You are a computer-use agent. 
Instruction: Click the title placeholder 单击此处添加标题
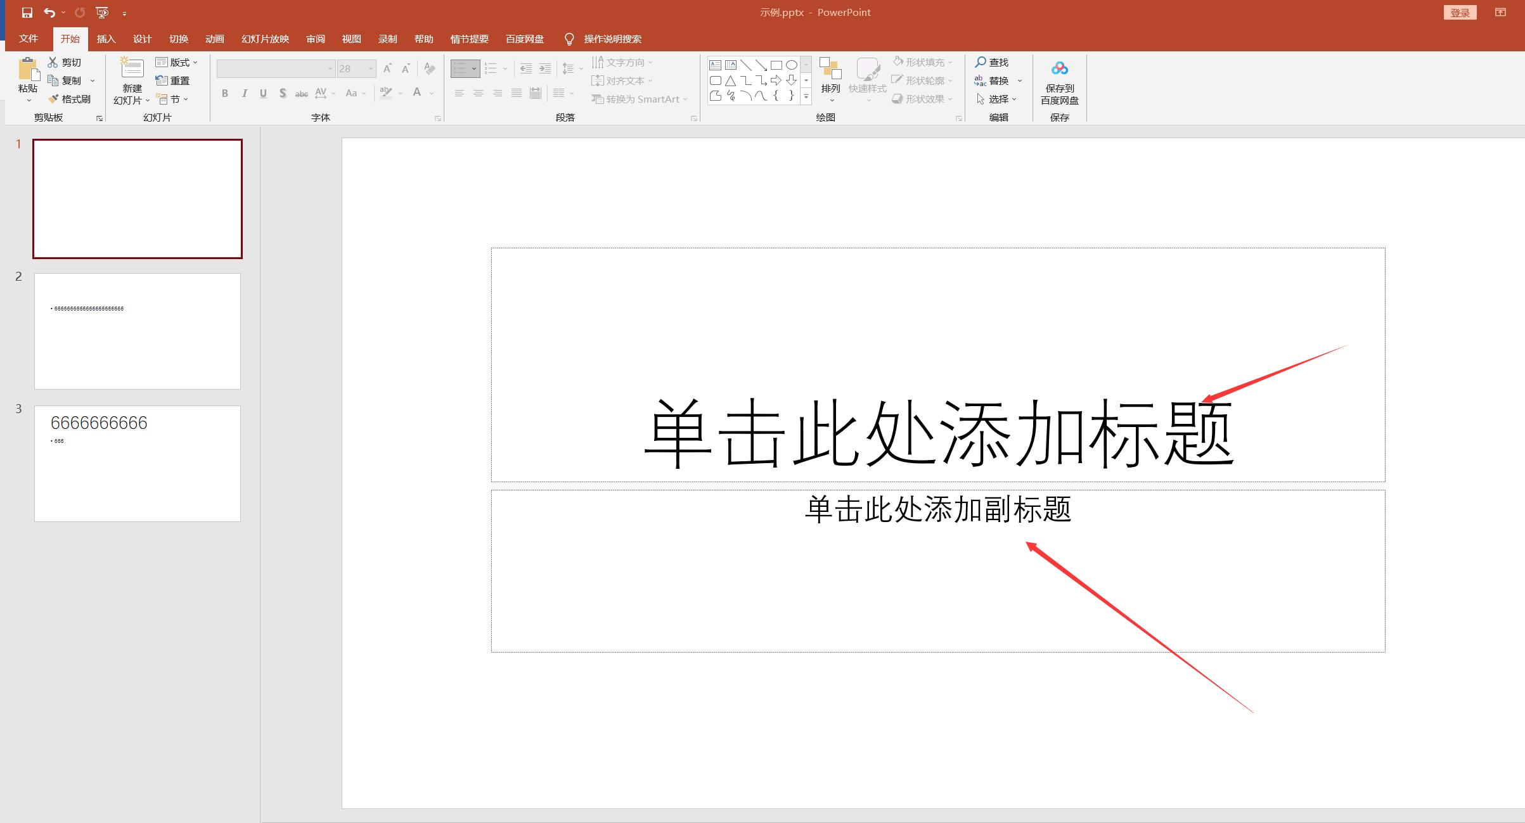(x=939, y=433)
